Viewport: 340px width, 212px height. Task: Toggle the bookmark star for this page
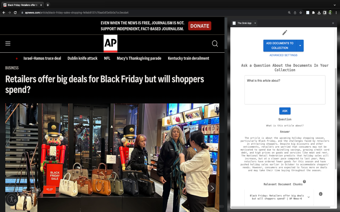coord(300,12)
